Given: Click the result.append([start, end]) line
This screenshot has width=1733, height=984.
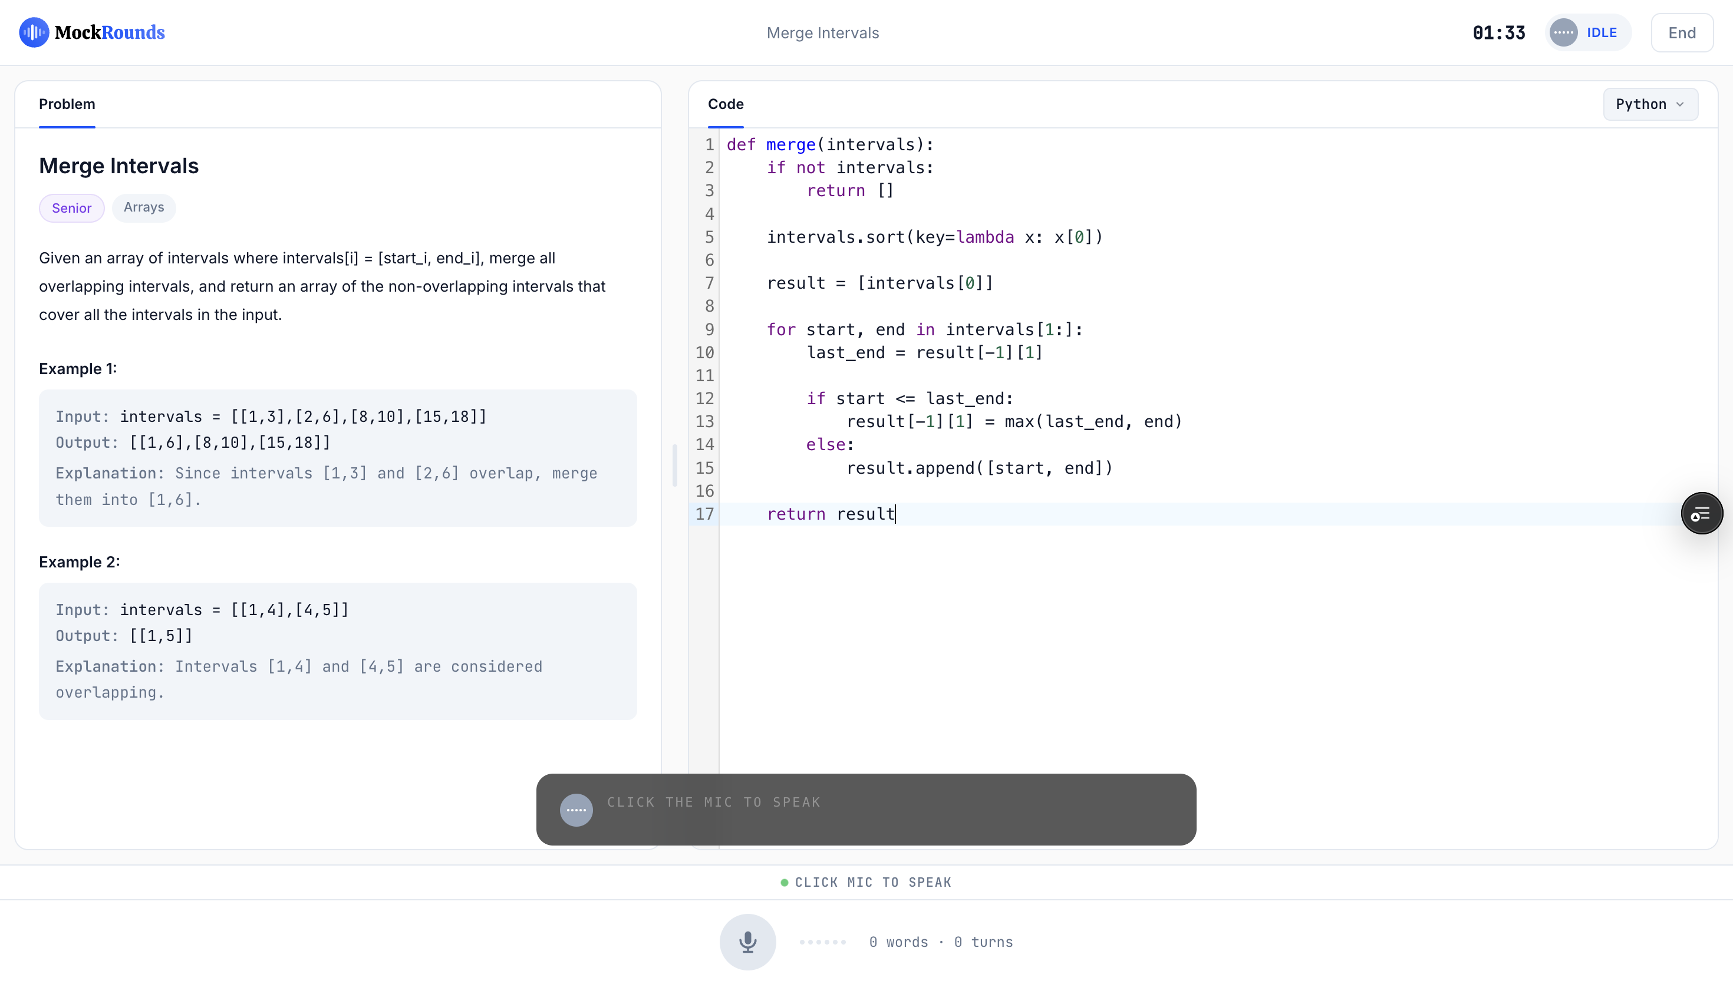Looking at the screenshot, I should click(x=979, y=468).
